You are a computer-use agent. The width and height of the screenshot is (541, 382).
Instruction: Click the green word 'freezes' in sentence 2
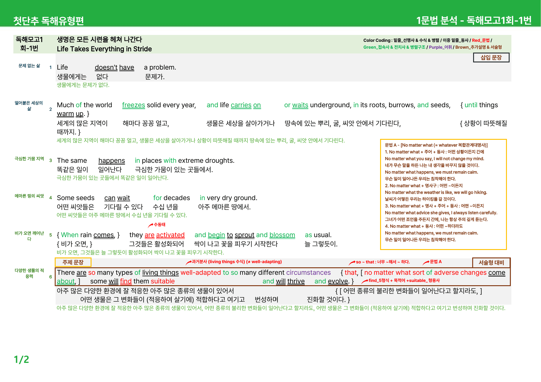pyautogui.click(x=134, y=105)
